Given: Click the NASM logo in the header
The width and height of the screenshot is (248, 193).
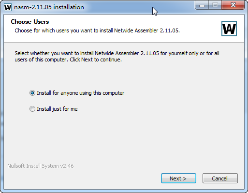Looking at the screenshot, I should tap(229, 29).
